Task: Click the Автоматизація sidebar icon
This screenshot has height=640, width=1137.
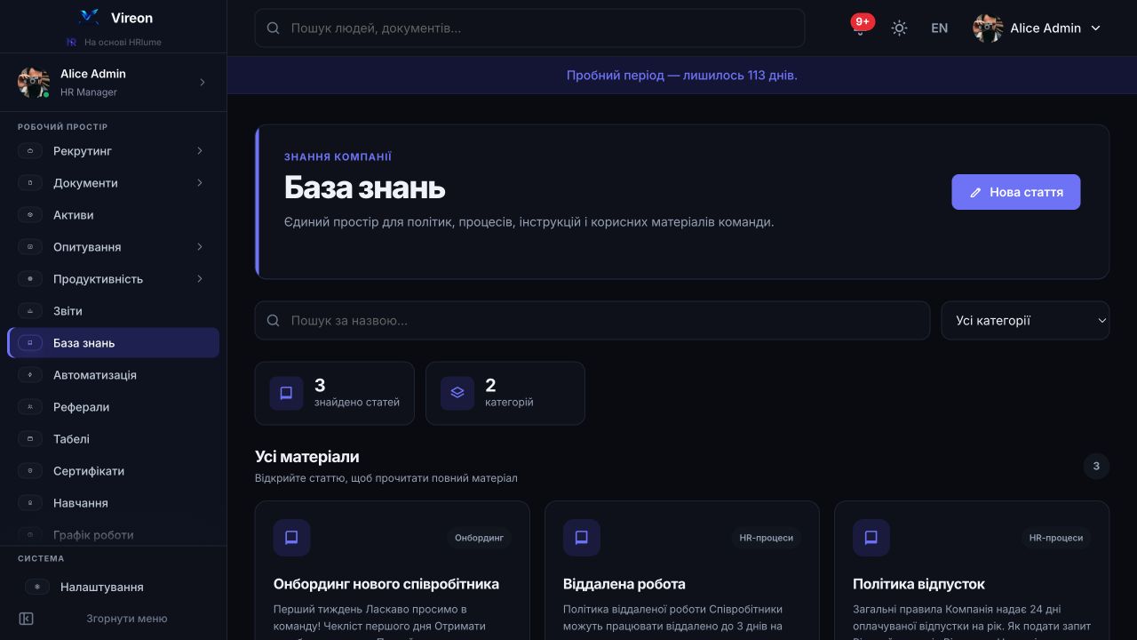Action: coord(30,375)
